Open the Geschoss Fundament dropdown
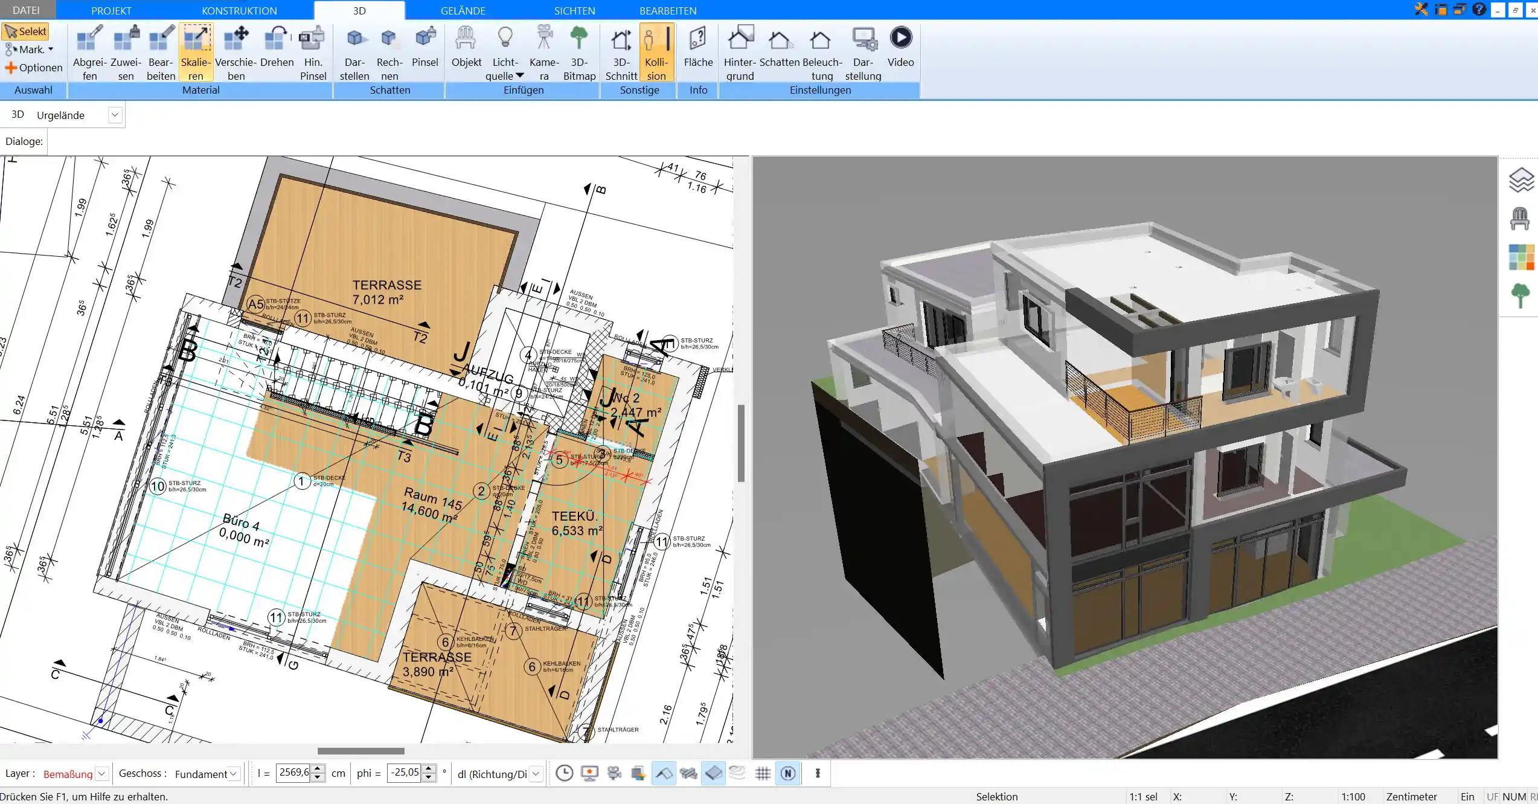 234,774
